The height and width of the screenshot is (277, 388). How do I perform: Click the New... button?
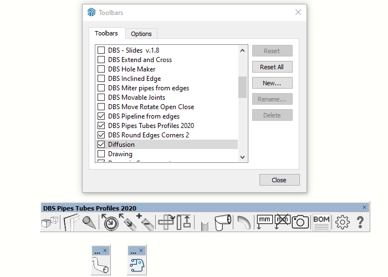click(x=272, y=83)
